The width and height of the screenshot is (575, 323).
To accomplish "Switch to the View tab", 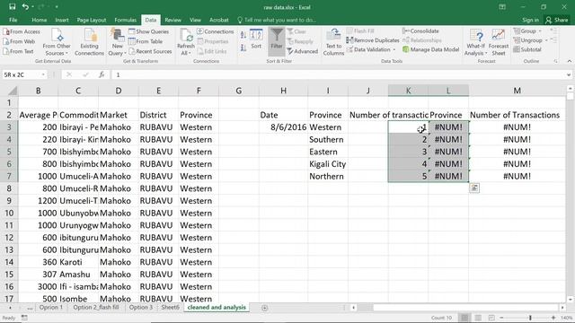I will coord(195,20).
